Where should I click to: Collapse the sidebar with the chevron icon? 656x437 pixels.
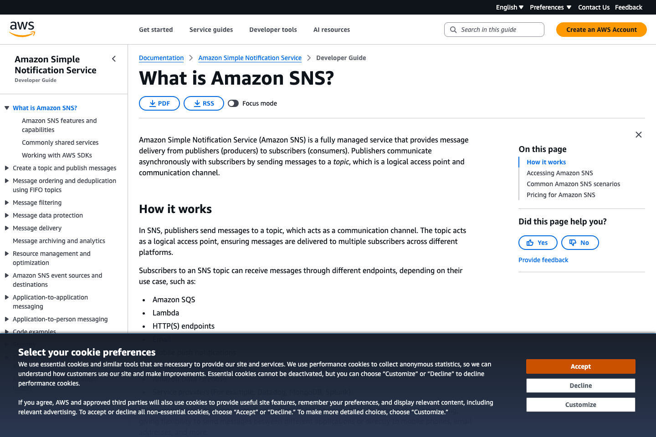pyautogui.click(x=113, y=58)
